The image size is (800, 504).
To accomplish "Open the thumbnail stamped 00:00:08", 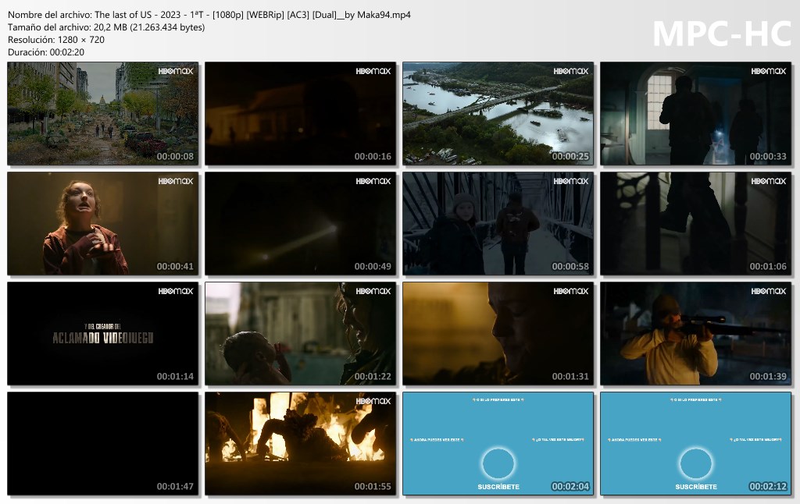I will [102, 114].
